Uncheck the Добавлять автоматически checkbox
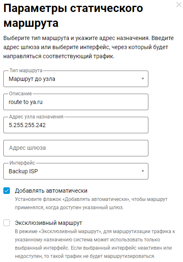The image size is (183, 262). pyautogui.click(x=7, y=191)
